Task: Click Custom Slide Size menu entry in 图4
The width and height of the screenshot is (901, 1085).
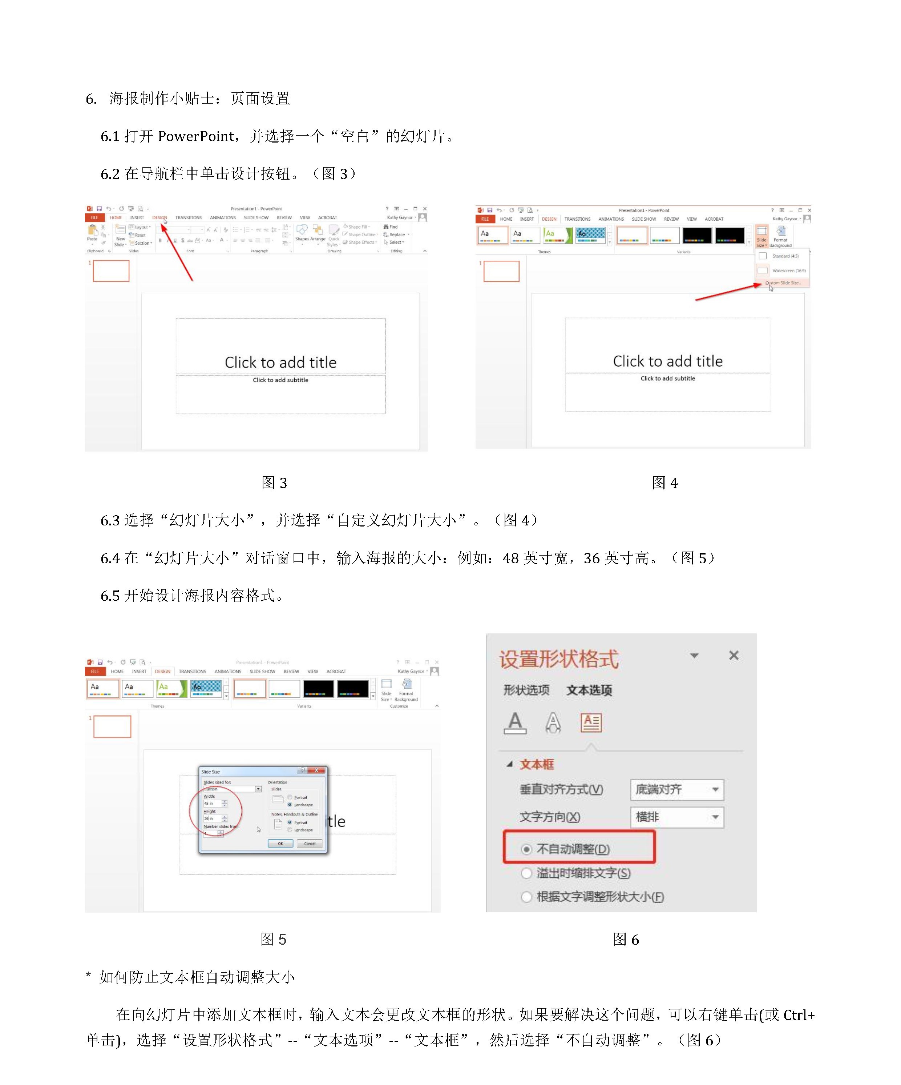Action: coord(783,283)
